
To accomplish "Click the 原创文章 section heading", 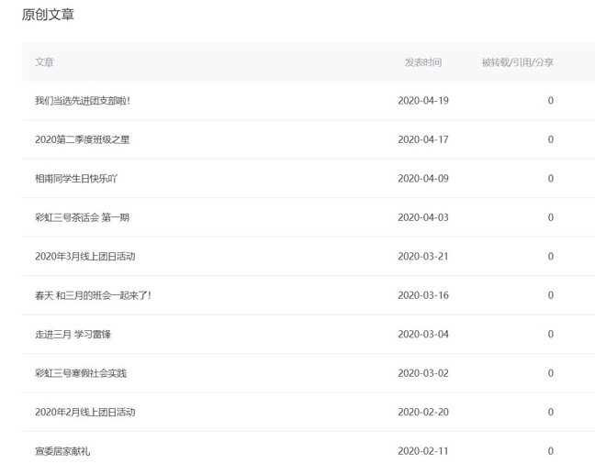I will point(48,16).
